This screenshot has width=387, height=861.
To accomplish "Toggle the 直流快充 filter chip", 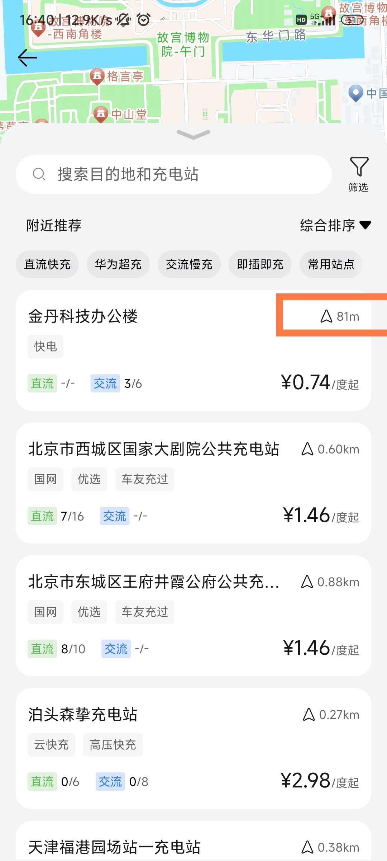I will pos(47,264).
